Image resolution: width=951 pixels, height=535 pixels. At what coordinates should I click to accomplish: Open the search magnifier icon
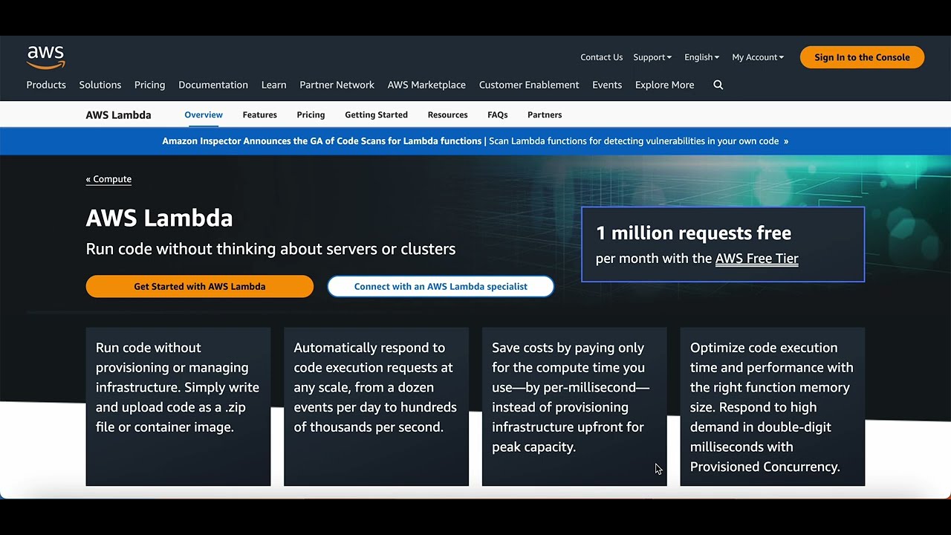click(718, 85)
